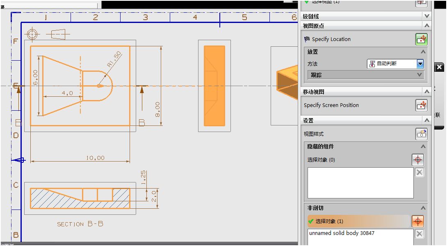Select the 8.00 height dimension
This screenshot has width=447, height=246.
(157, 110)
